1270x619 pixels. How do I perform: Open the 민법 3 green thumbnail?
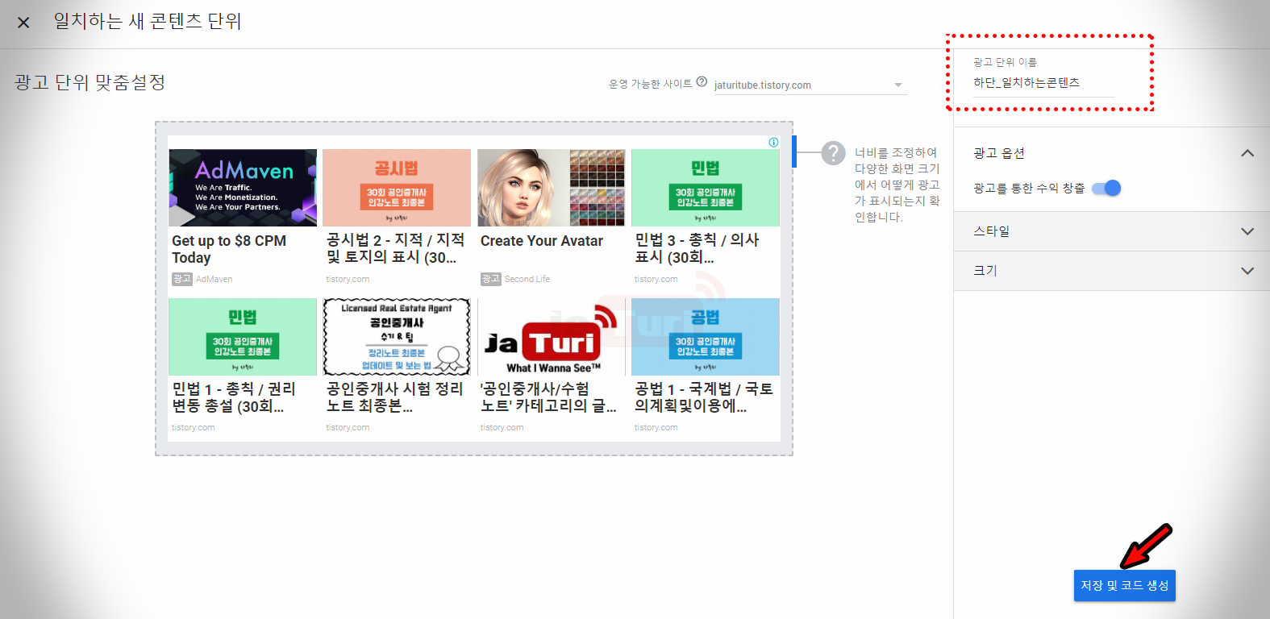(706, 188)
